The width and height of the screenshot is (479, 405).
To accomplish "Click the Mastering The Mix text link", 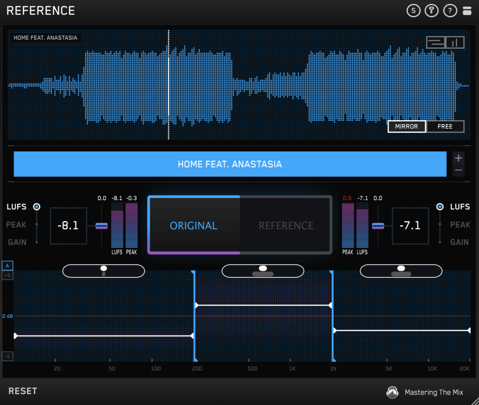I will (x=434, y=392).
